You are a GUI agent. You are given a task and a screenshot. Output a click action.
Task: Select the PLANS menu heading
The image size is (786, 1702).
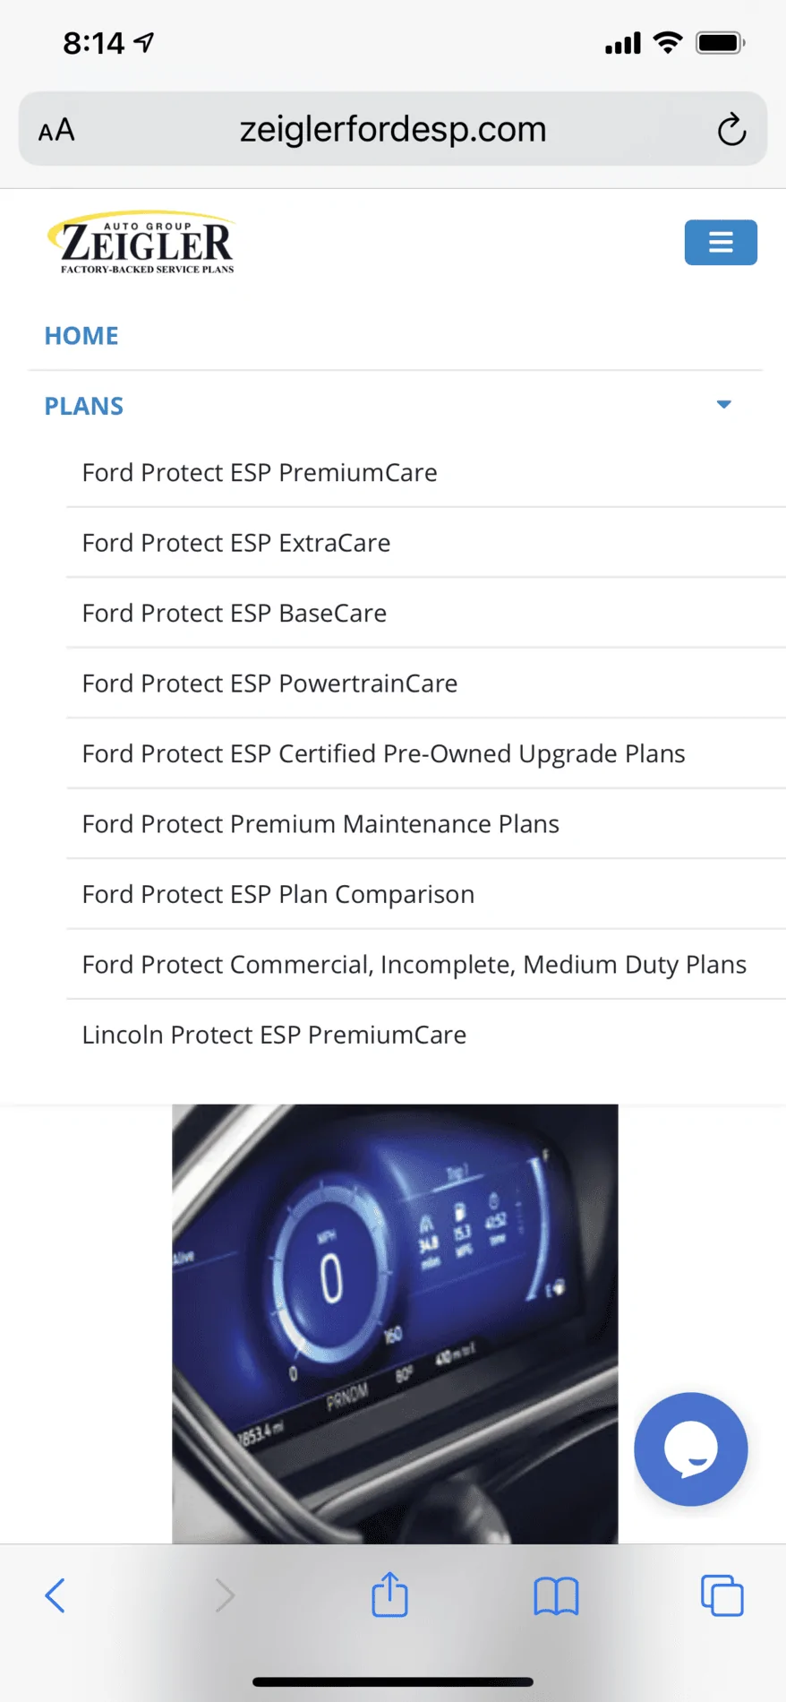(x=84, y=406)
